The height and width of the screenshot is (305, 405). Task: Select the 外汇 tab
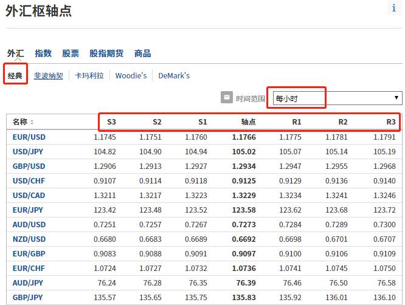pos(15,53)
